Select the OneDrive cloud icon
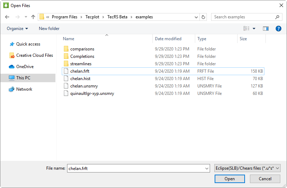The image size is (287, 188). point(11,67)
